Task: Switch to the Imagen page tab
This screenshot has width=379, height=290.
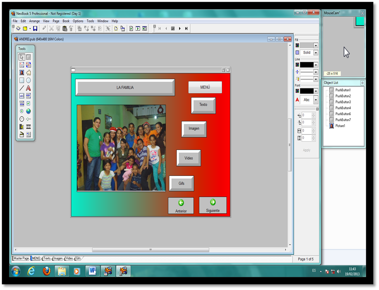Action: click(x=58, y=258)
